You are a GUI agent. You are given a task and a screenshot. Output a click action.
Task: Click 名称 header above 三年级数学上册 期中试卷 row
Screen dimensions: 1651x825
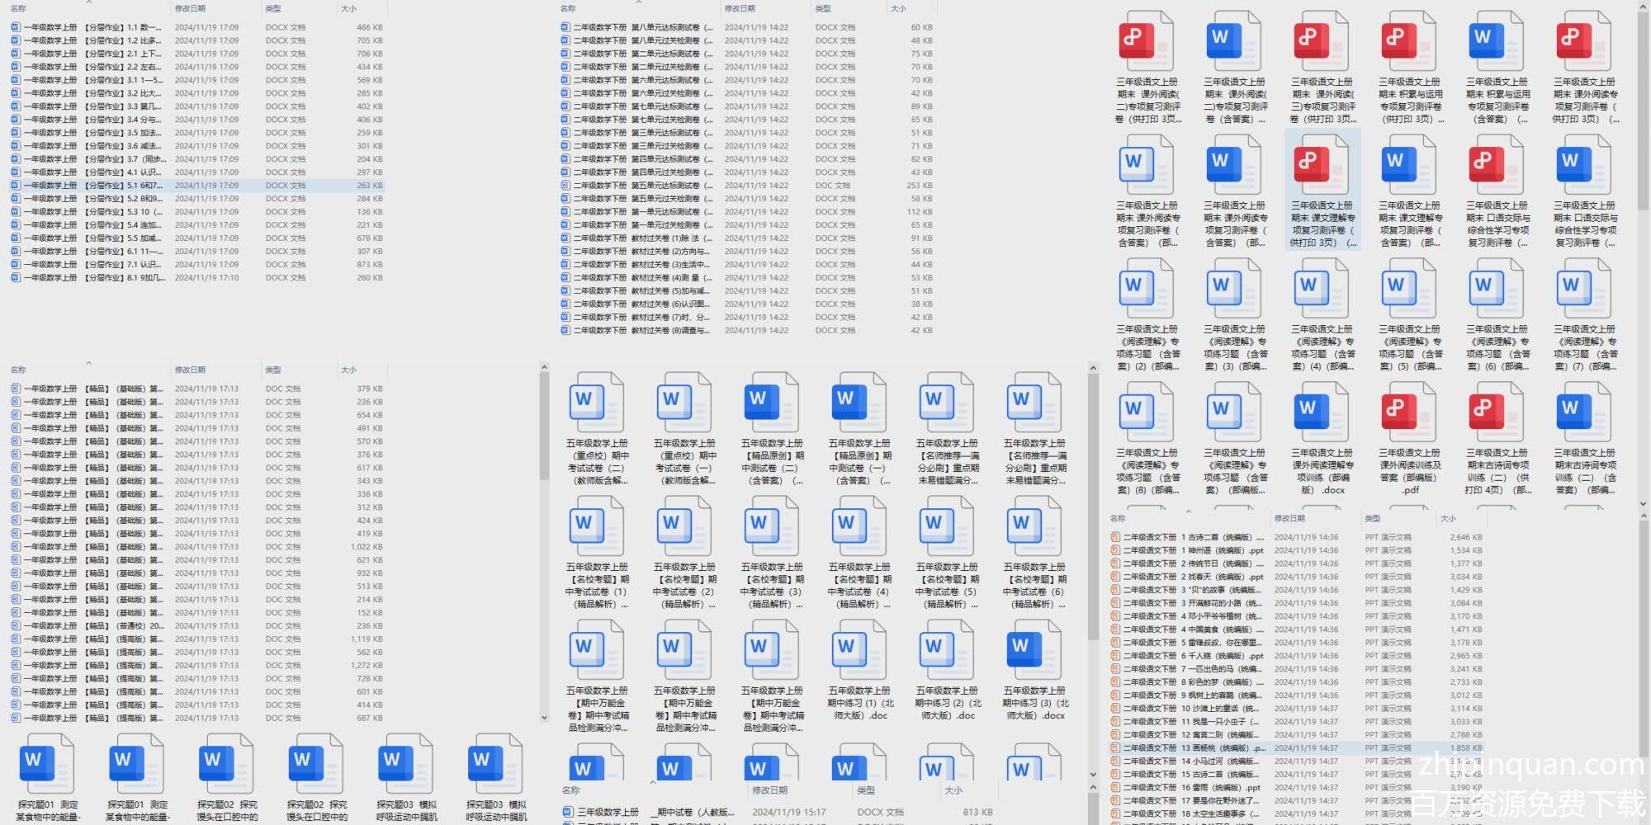tap(570, 790)
